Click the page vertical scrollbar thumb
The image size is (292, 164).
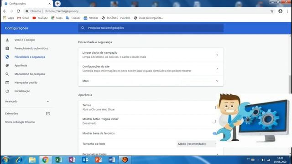pos(290,84)
